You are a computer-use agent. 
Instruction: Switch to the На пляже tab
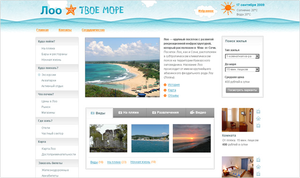pos(130,113)
